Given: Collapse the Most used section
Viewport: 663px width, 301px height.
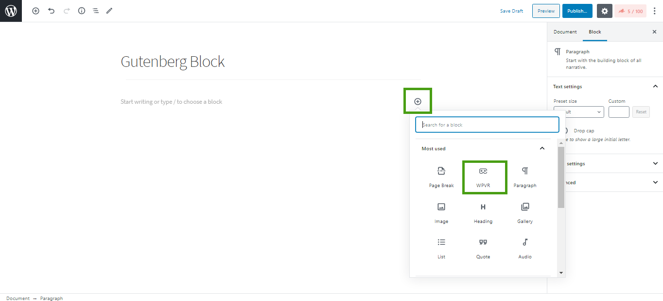Looking at the screenshot, I should tap(542, 148).
